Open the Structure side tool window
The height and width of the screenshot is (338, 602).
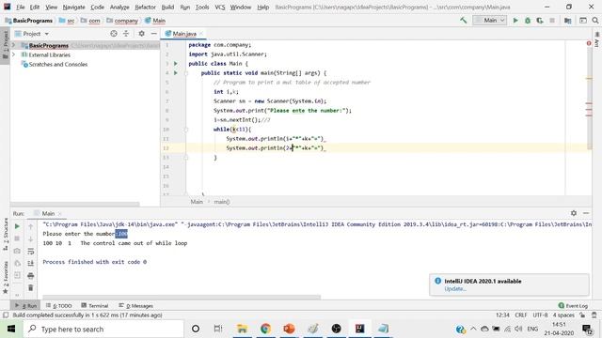coord(6,234)
